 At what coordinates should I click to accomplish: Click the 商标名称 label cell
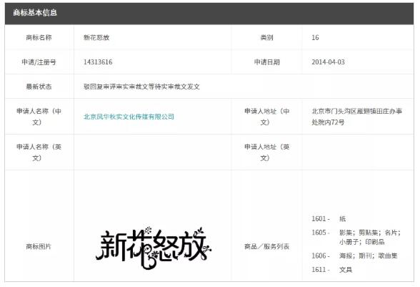(x=39, y=38)
